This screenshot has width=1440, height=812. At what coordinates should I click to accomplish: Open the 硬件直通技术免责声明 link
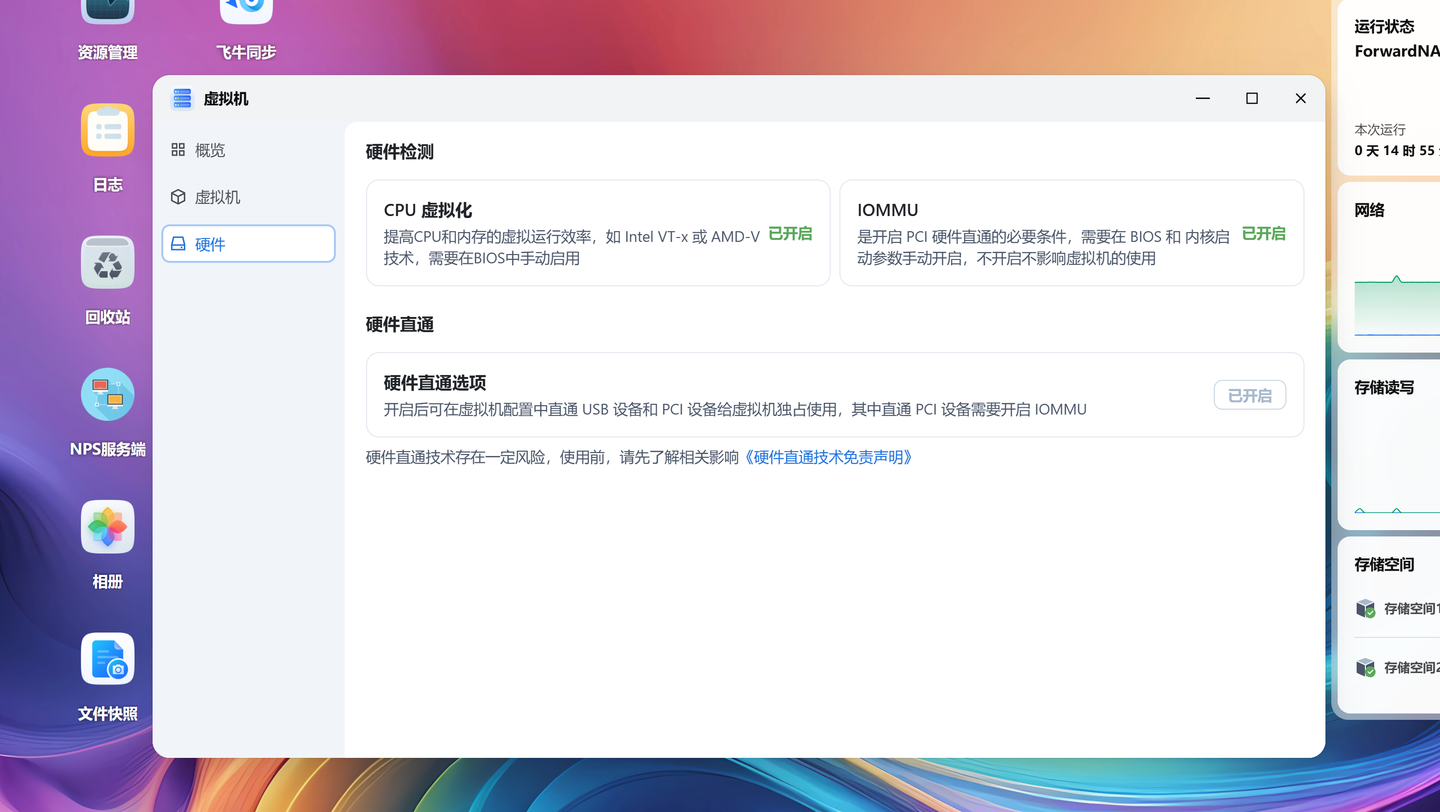(830, 457)
